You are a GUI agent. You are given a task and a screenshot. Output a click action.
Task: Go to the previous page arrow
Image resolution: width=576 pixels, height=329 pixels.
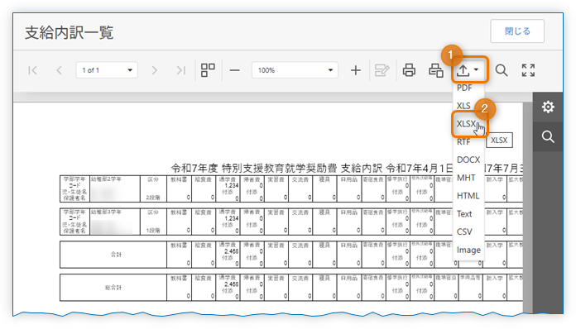click(59, 70)
